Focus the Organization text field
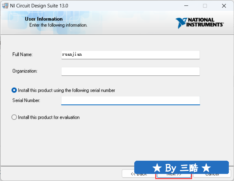This screenshot has width=234, height=181. tap(131, 71)
